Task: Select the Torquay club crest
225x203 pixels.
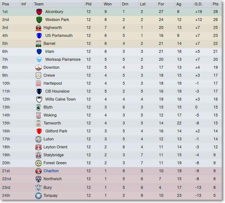Action: pyautogui.click(x=38, y=196)
